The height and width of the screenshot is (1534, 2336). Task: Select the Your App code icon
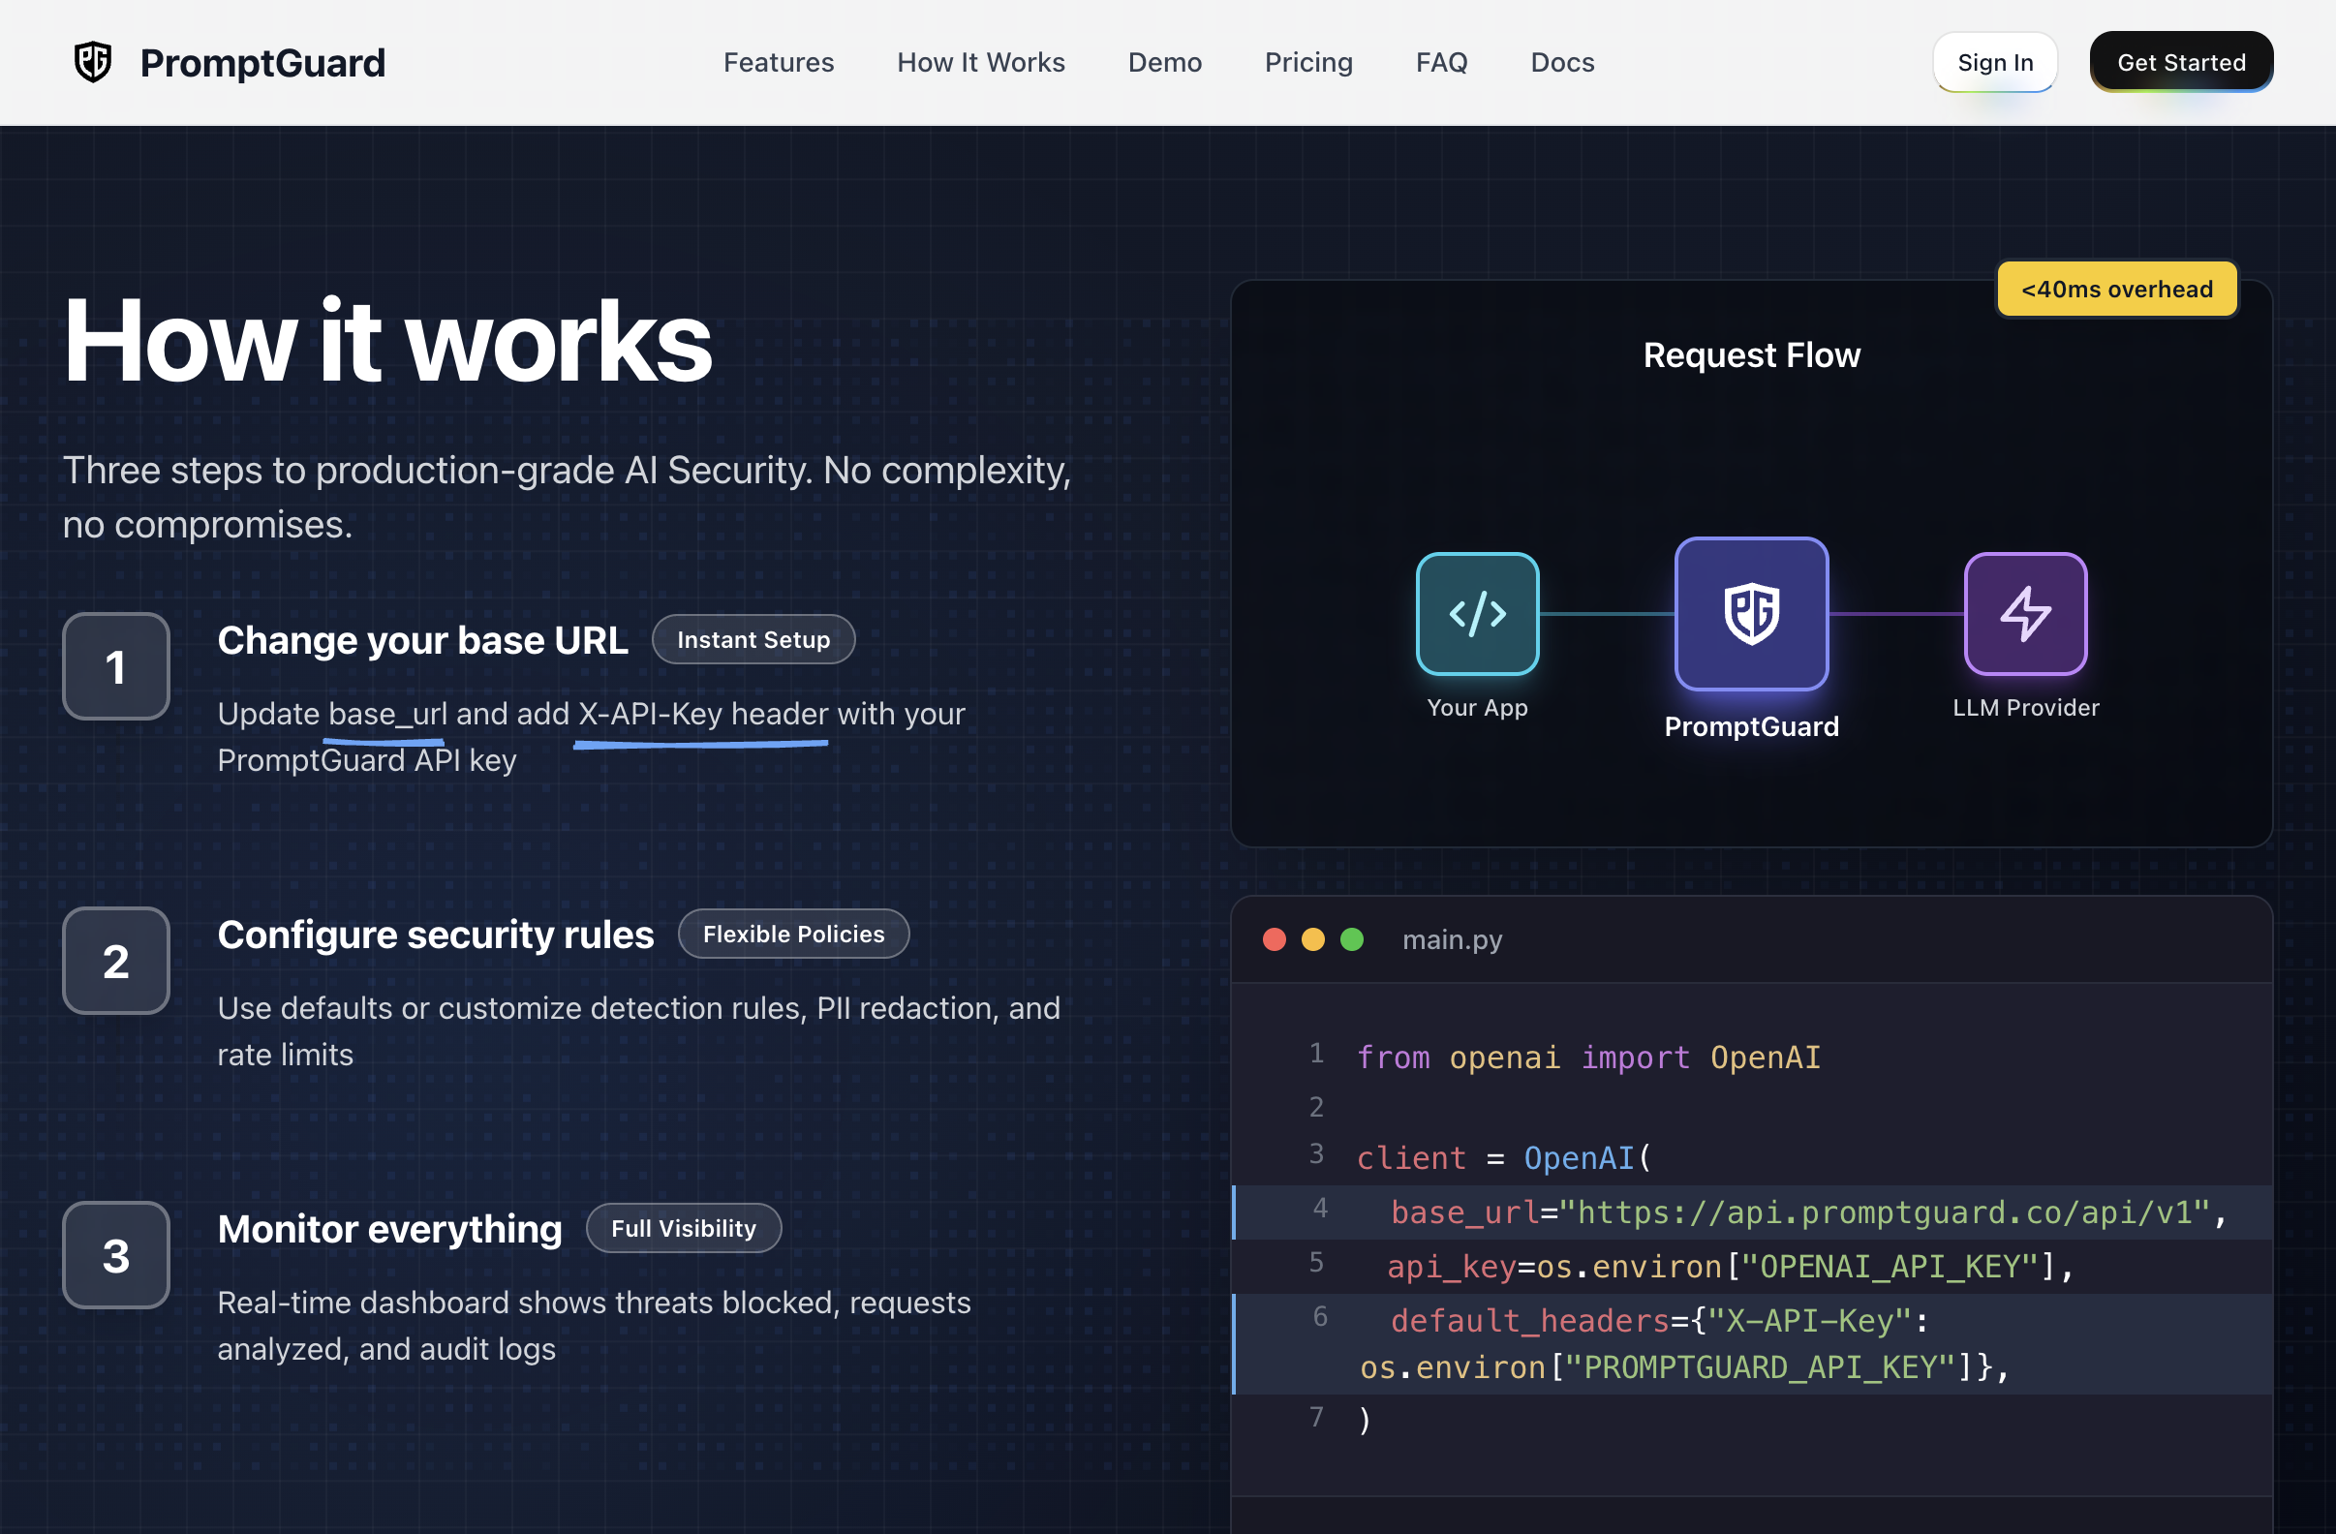pos(1477,613)
